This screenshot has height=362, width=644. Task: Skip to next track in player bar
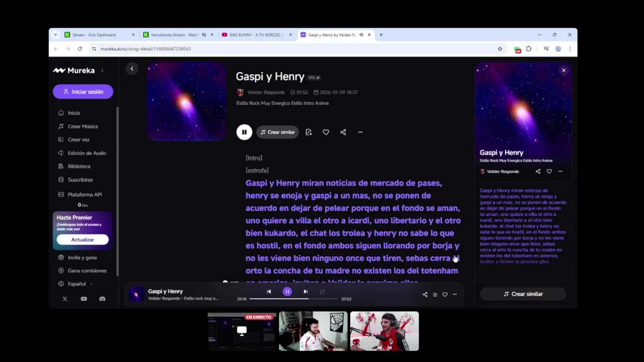tap(305, 292)
